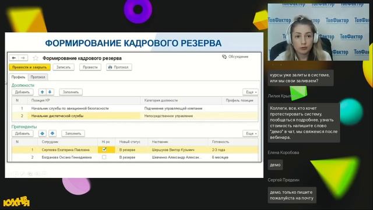Image resolution: width=373 pixels, height=210 pixels.
Task: Click the Провести и закрыть button
Action: pyautogui.click(x=30, y=67)
